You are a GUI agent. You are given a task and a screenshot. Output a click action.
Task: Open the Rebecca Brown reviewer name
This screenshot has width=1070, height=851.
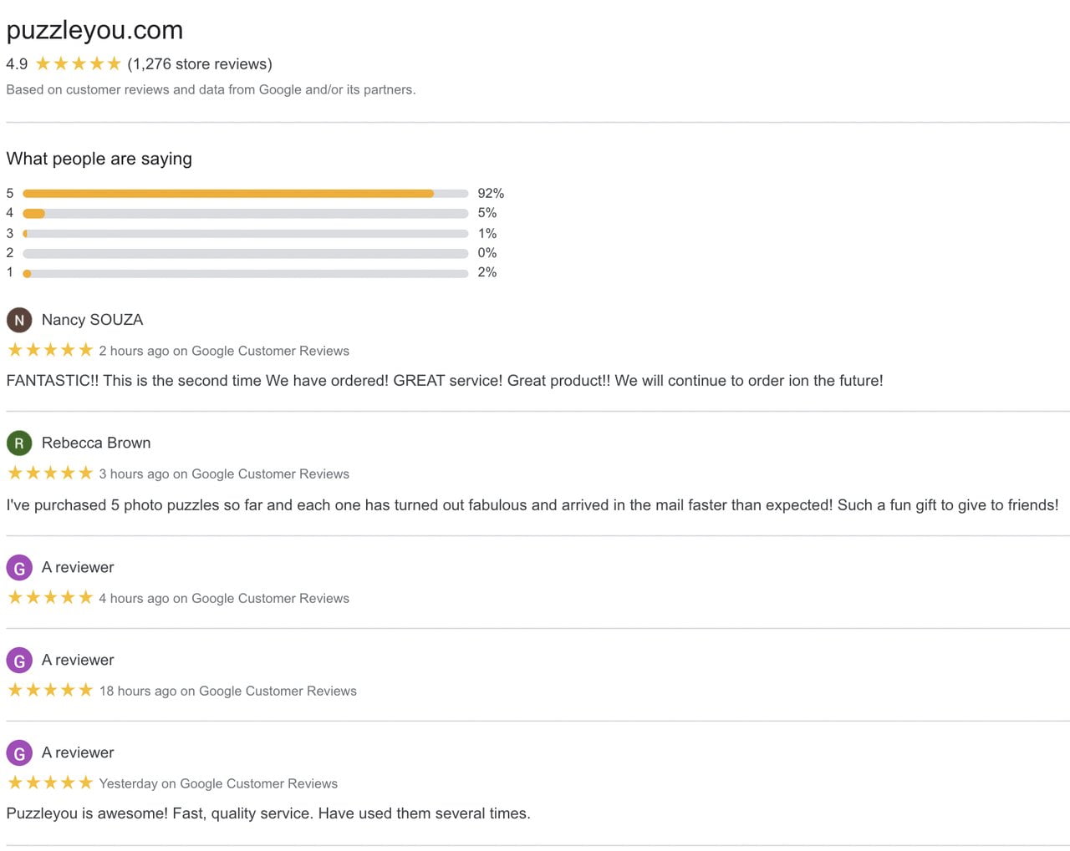point(96,443)
